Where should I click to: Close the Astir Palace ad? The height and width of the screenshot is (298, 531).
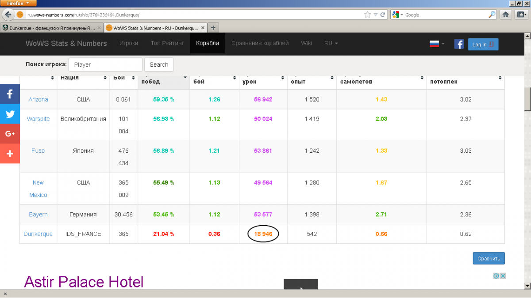(503, 276)
